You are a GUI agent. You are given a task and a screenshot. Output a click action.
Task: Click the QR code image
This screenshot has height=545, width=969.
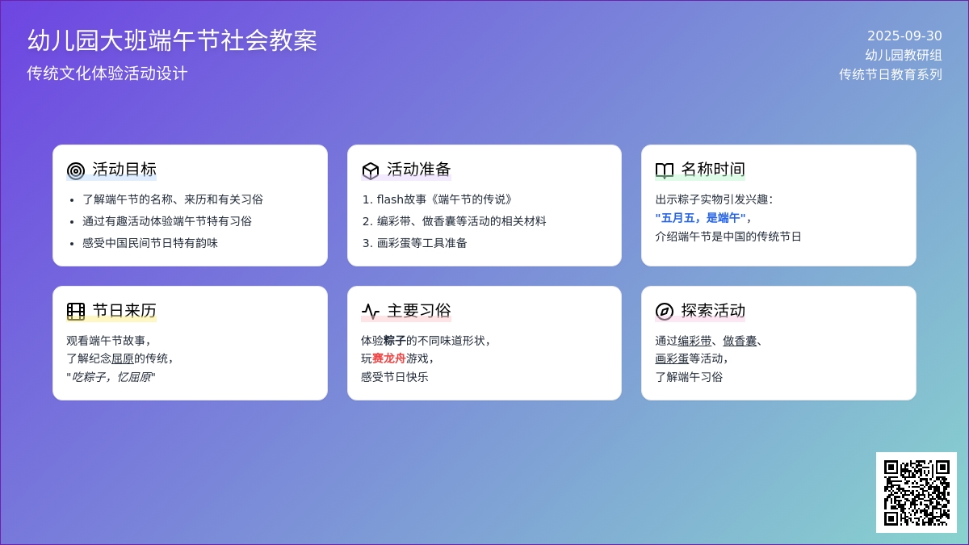point(916,493)
